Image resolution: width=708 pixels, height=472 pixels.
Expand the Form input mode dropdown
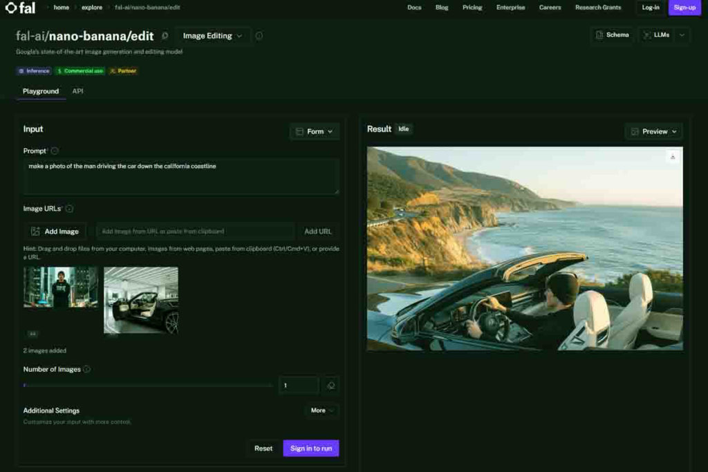click(x=314, y=131)
